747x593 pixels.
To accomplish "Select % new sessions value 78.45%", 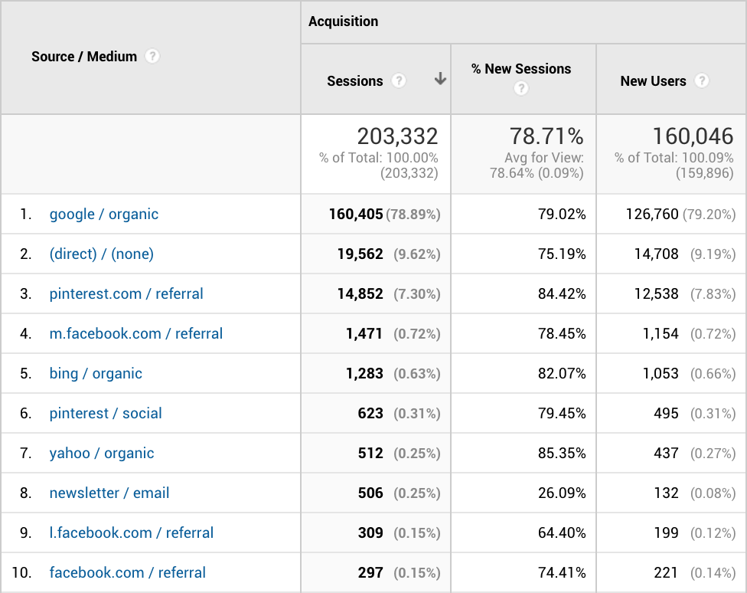I will tap(562, 333).
